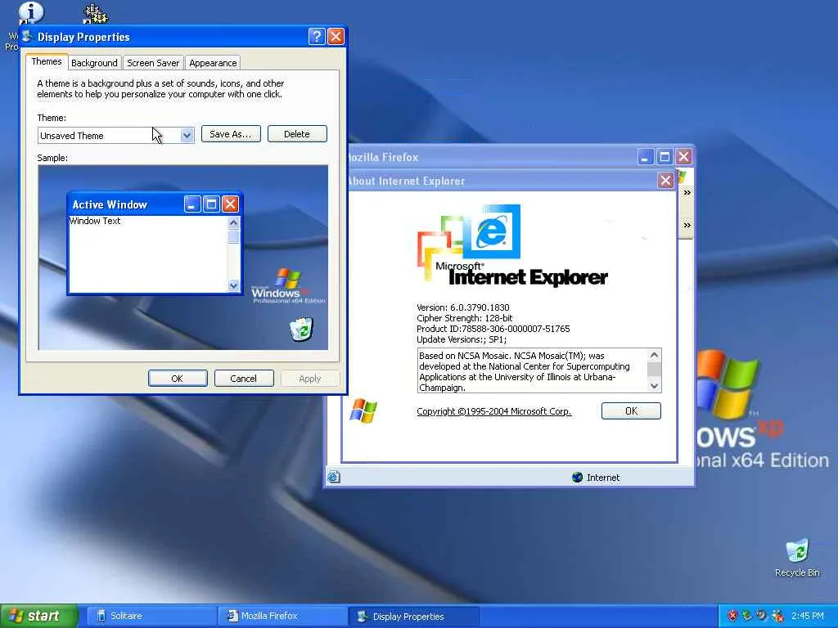Click the page icon in browser status bar
Viewport: 838px width, 628px height.
334,477
